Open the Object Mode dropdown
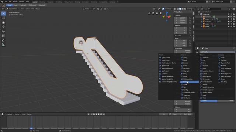 point(13,9)
